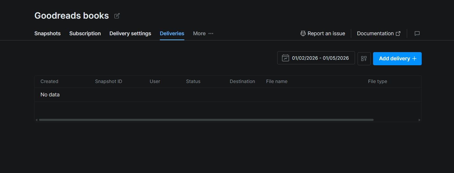Viewport: 454px width, 173px height.
Task: Click the File type column header
Action: (377, 82)
